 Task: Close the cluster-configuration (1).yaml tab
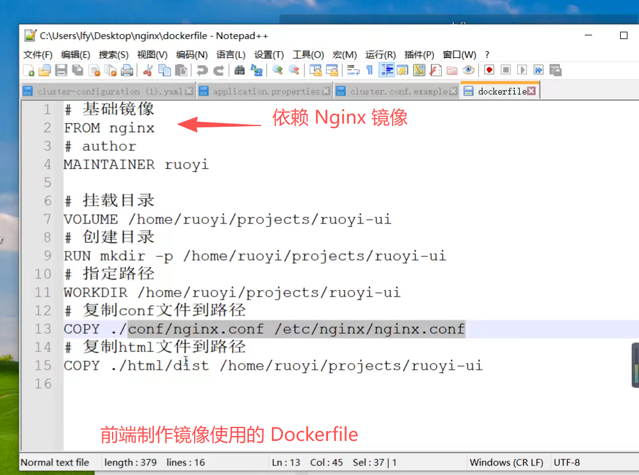click(189, 91)
